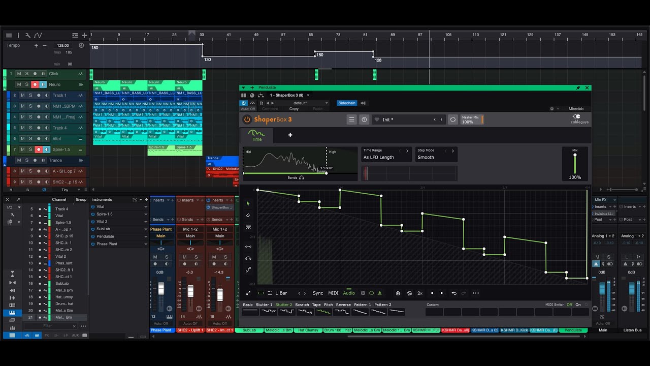Select the Pattern 2 preset category
This screenshot has width=650, height=366.
(383, 304)
